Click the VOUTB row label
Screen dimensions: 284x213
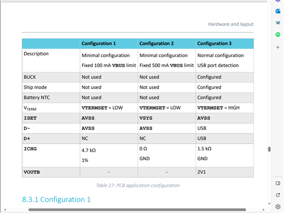pyautogui.click(x=32, y=172)
